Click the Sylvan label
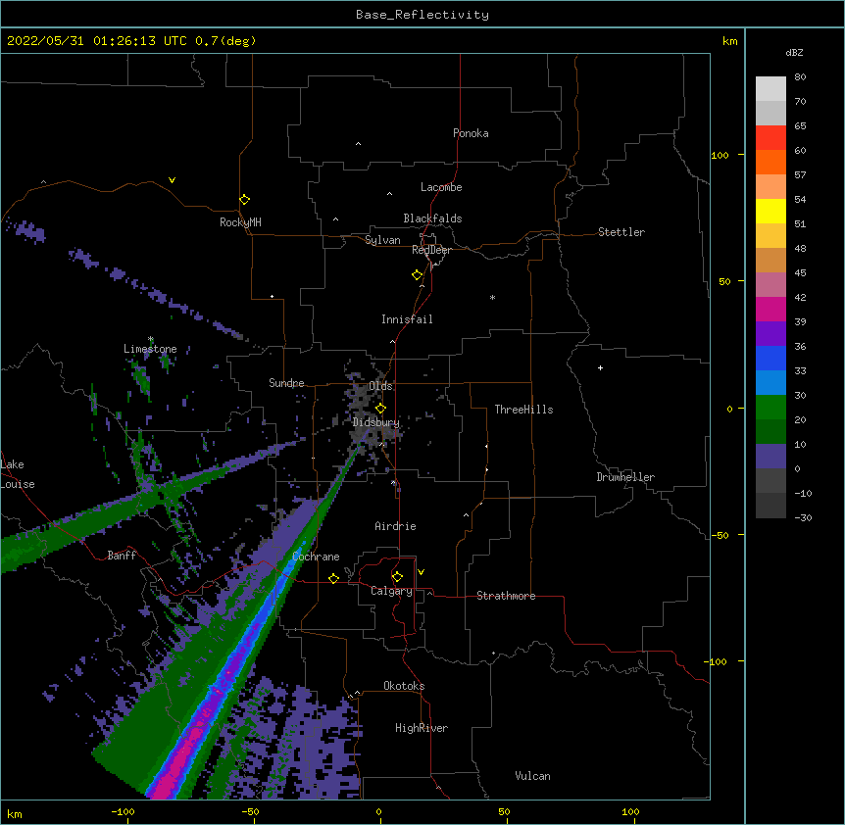 [382, 240]
